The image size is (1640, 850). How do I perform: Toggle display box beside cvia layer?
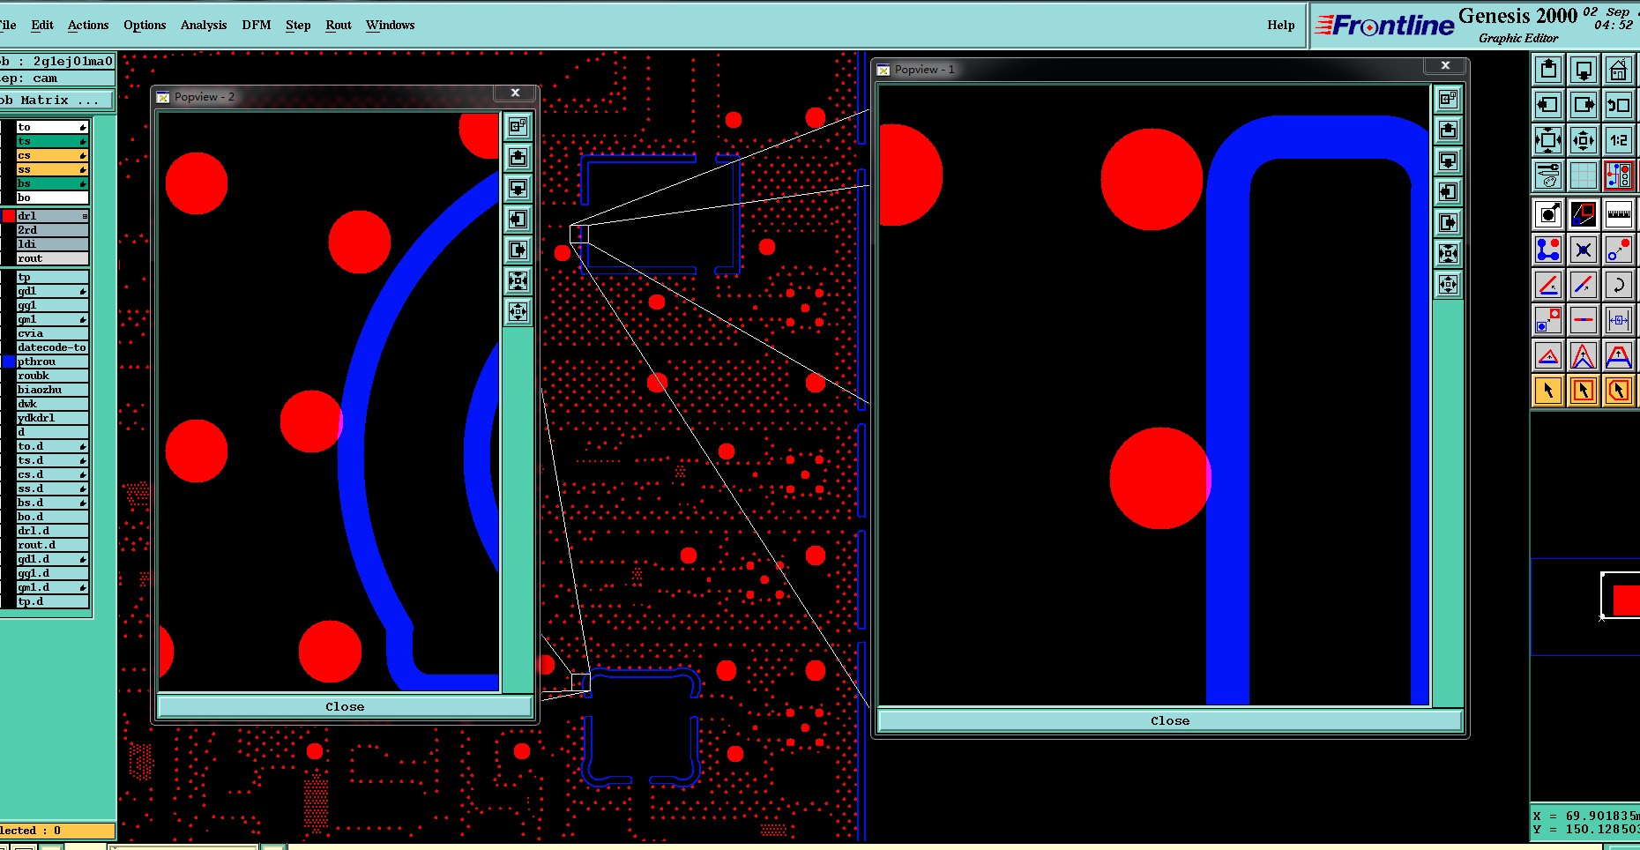tap(9, 333)
